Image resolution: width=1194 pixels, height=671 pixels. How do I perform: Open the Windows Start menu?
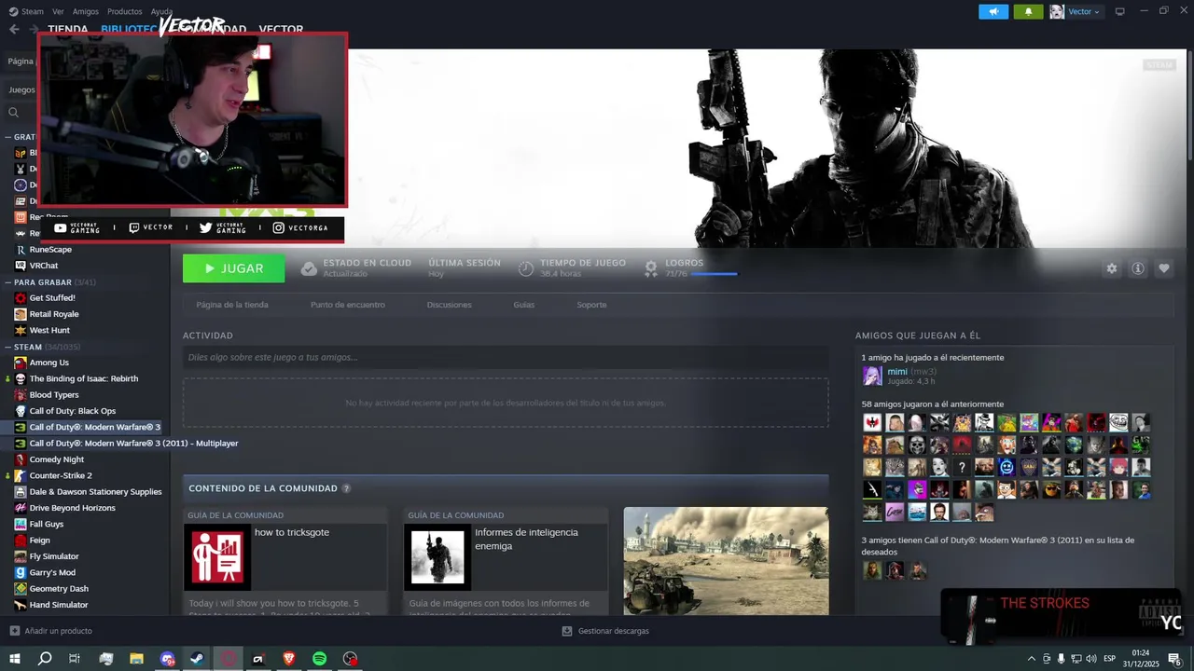(x=15, y=659)
